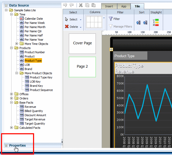The image size is (172, 155).
Task: Open the Columns layout dropdown arrow
Action: point(104,18)
